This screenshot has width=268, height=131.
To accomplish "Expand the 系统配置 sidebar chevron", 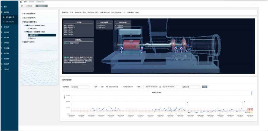I will tap(16, 48).
